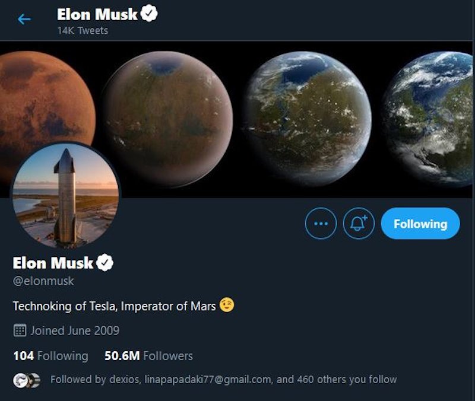Click the winking face emoji in the bio
The height and width of the screenshot is (401, 475).
coord(227,305)
